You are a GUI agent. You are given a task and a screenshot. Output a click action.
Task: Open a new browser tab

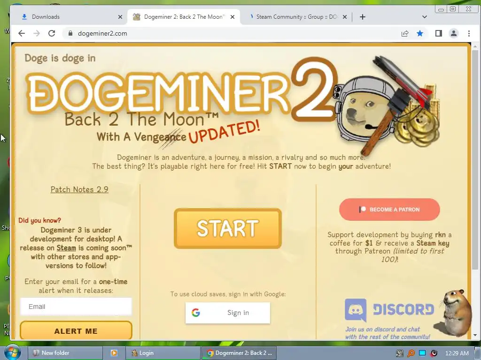click(x=363, y=17)
